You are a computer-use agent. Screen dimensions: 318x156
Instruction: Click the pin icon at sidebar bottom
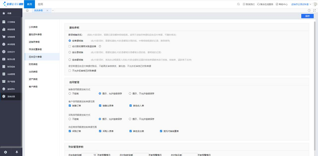(17, 152)
